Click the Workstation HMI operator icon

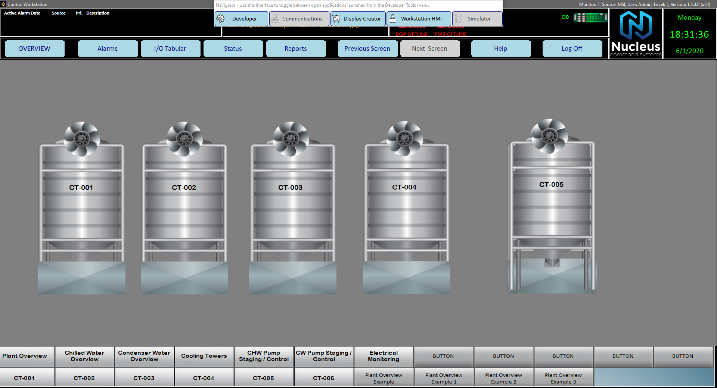coord(393,18)
